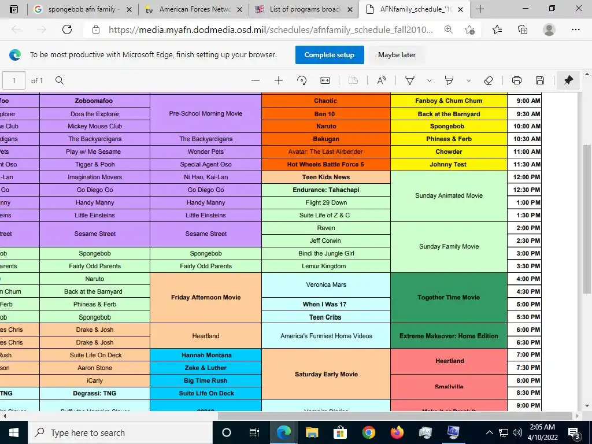The image size is (592, 444).
Task: Expand Highlight color options dropdown
Action: coord(468,80)
